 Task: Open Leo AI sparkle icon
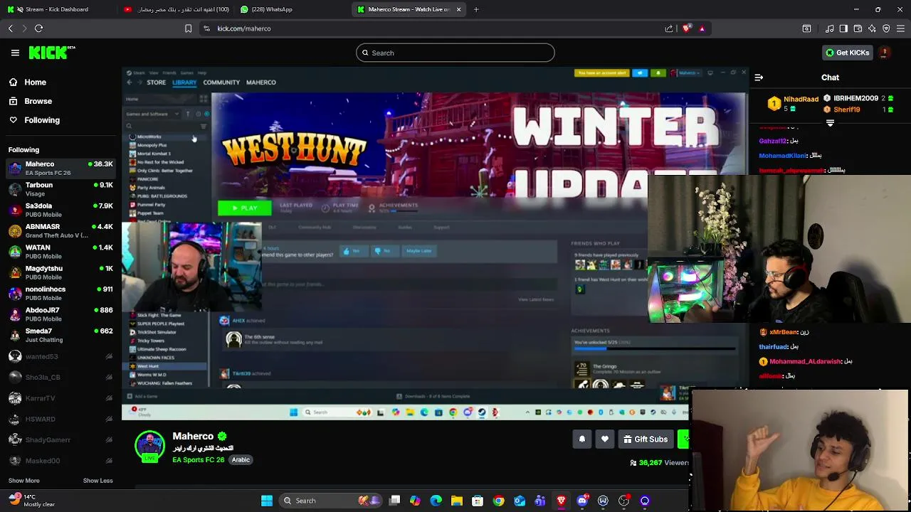click(872, 28)
